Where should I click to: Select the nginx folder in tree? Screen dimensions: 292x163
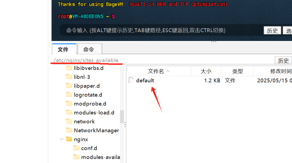pos(81,139)
